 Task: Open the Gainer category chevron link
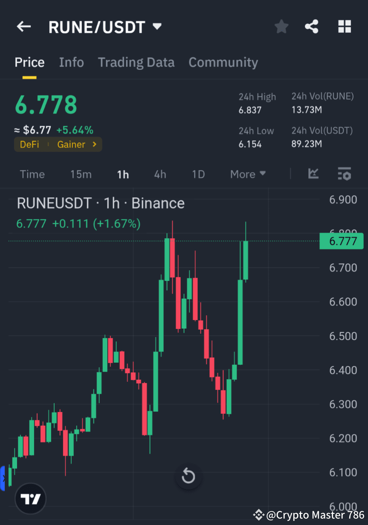pyautogui.click(x=95, y=144)
